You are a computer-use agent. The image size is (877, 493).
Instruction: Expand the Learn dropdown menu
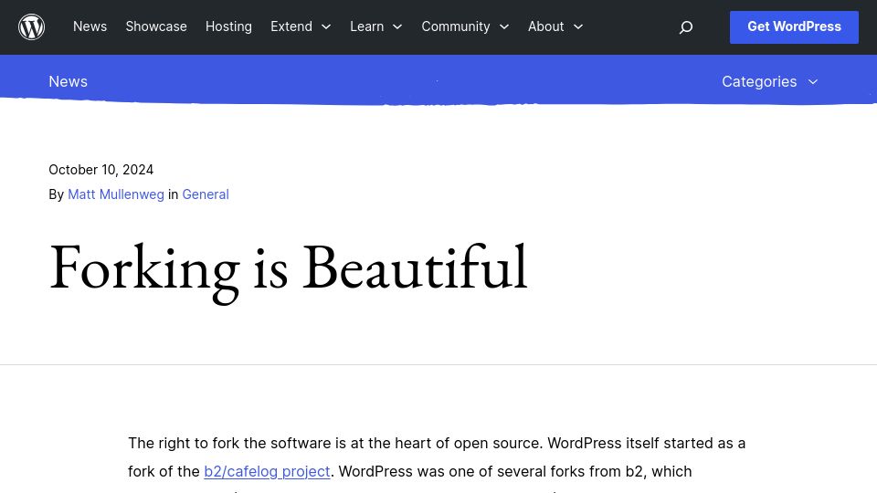pyautogui.click(x=375, y=26)
